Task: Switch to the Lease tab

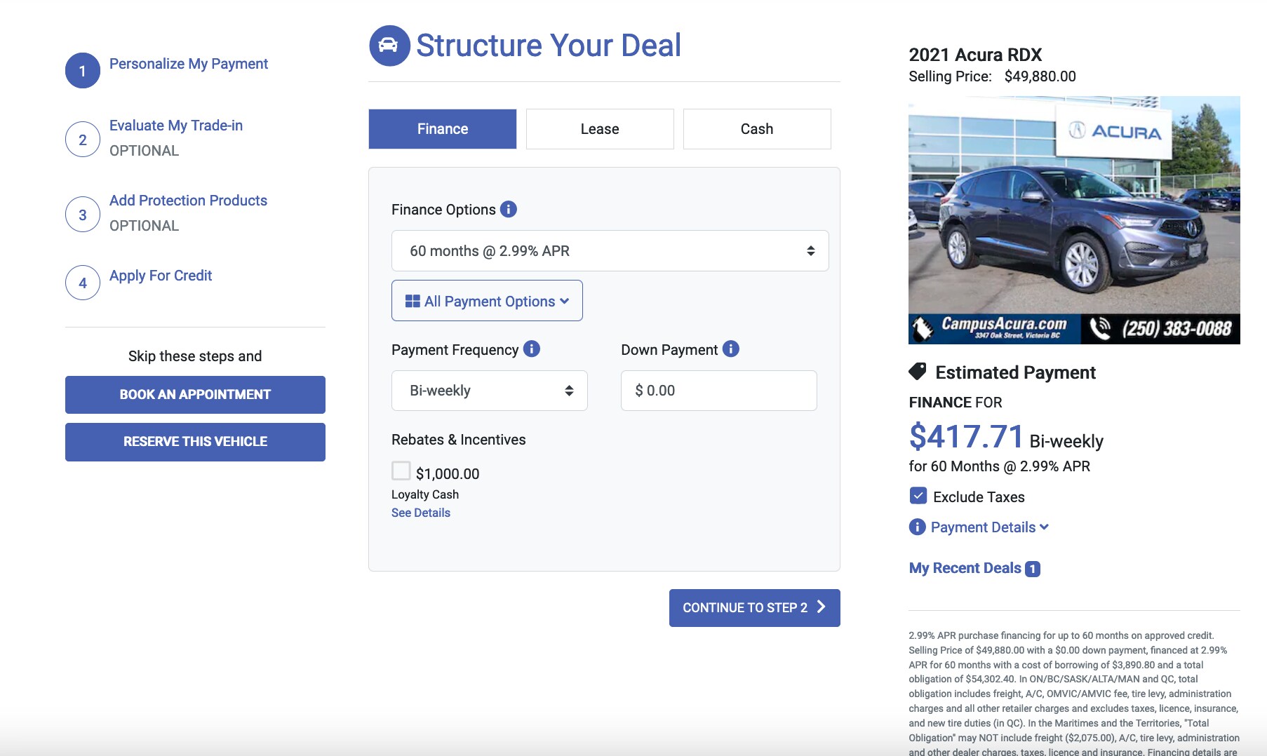Action: 600,129
